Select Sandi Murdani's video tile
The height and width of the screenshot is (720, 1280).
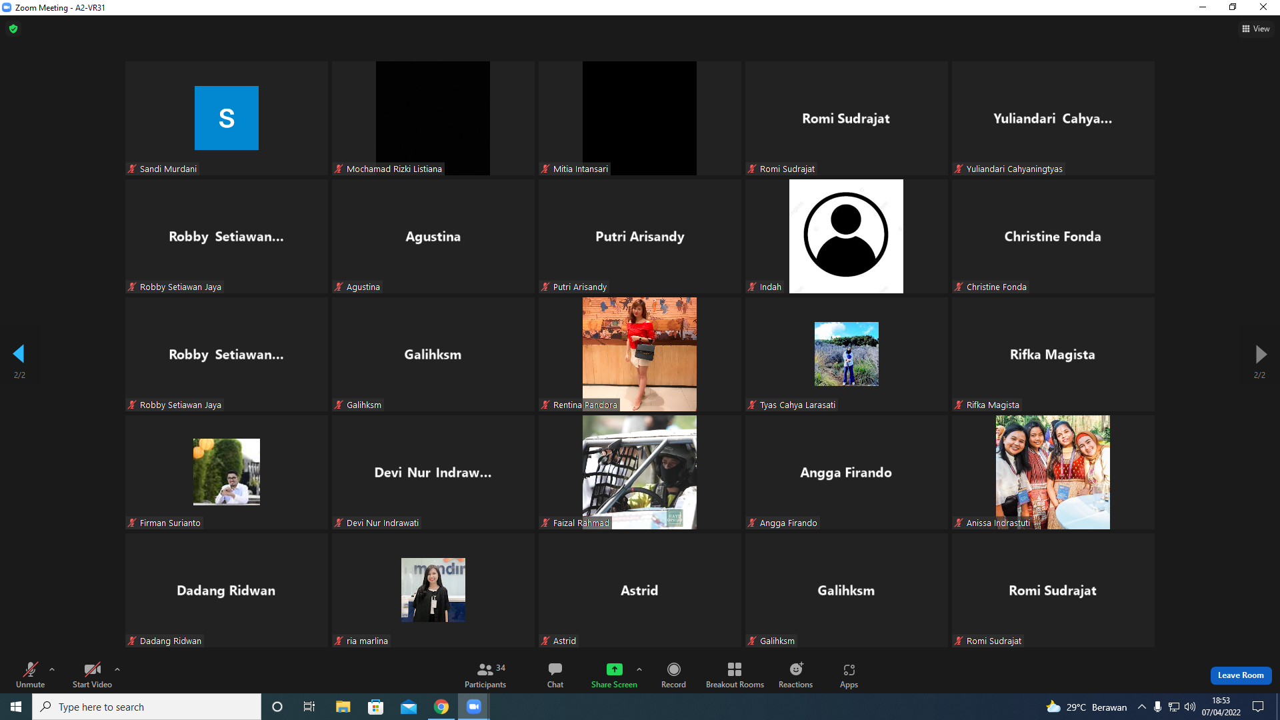click(x=227, y=118)
